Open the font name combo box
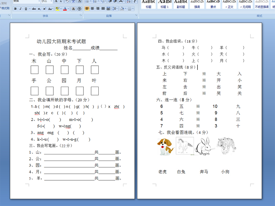The height and width of the screenshot is (206, 275). pos(26,1)
